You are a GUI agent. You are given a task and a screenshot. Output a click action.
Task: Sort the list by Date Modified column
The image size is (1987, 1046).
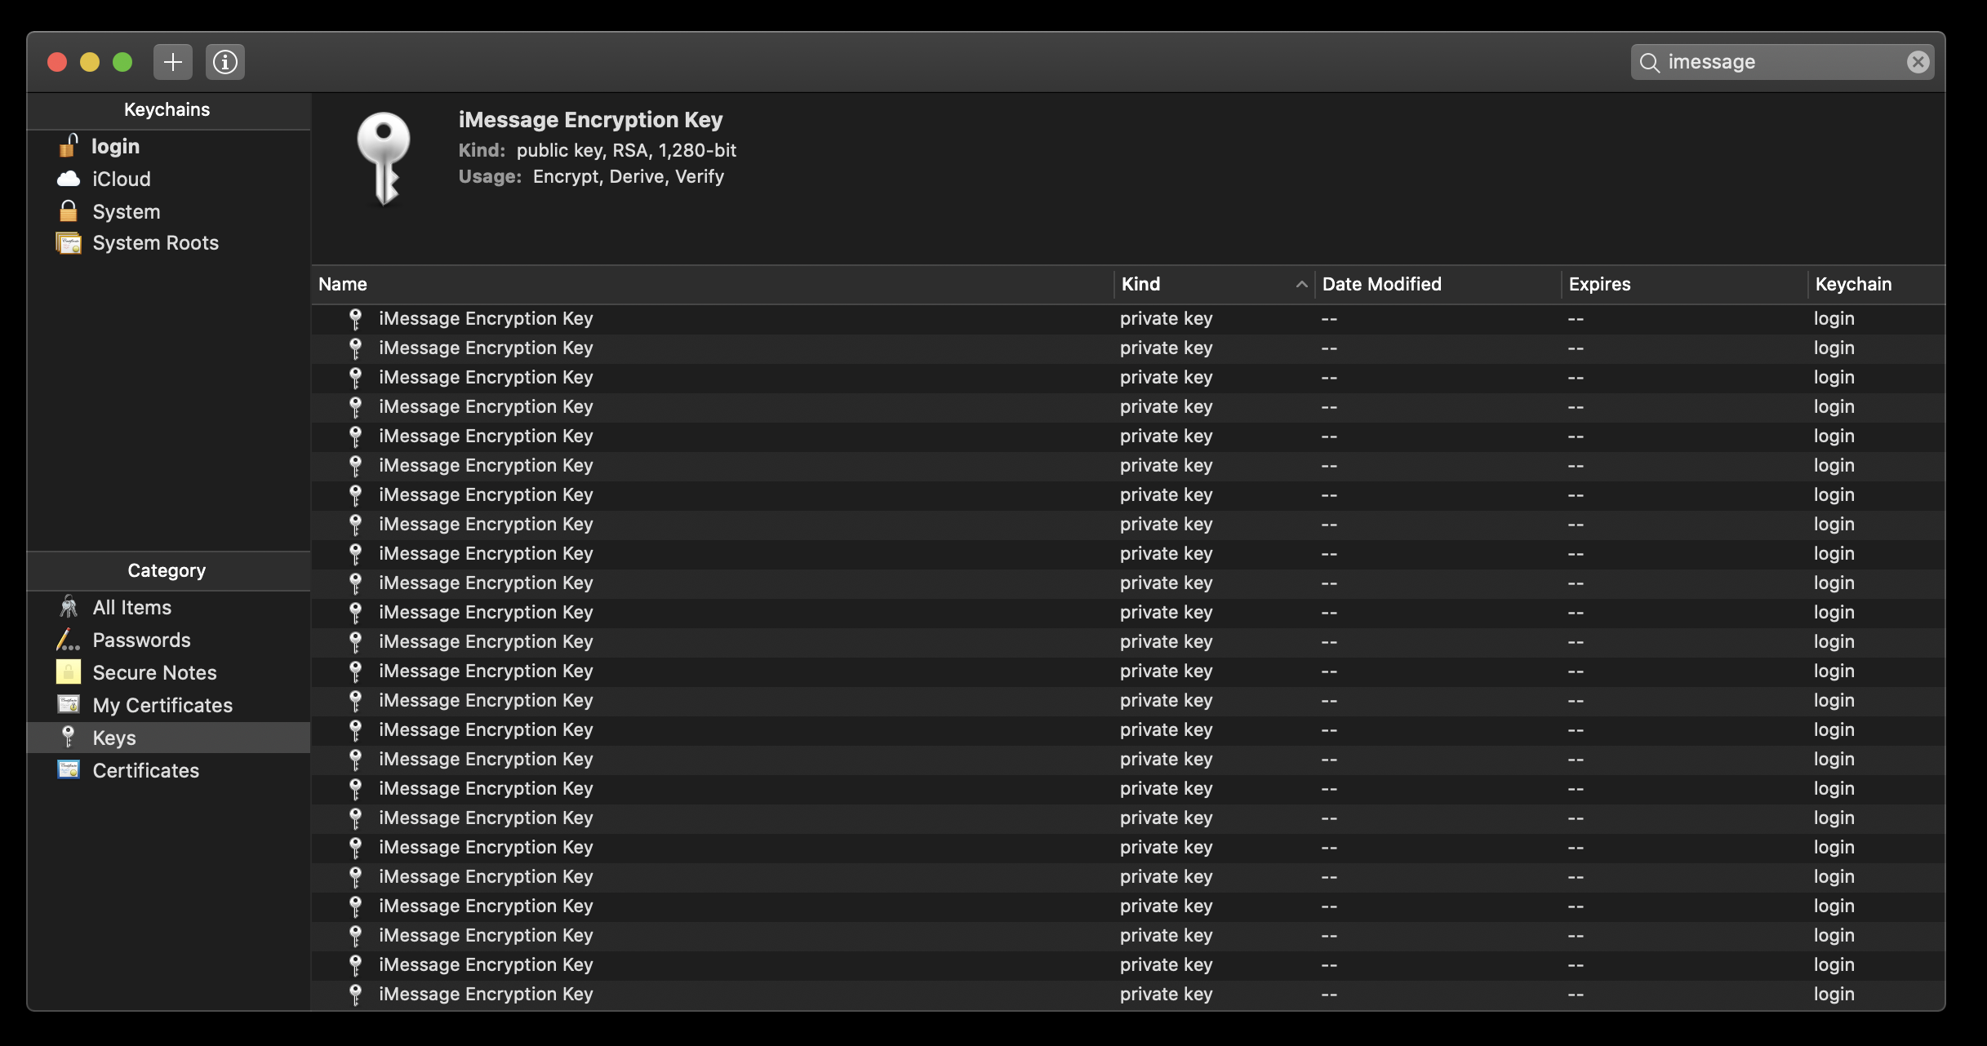(1438, 284)
